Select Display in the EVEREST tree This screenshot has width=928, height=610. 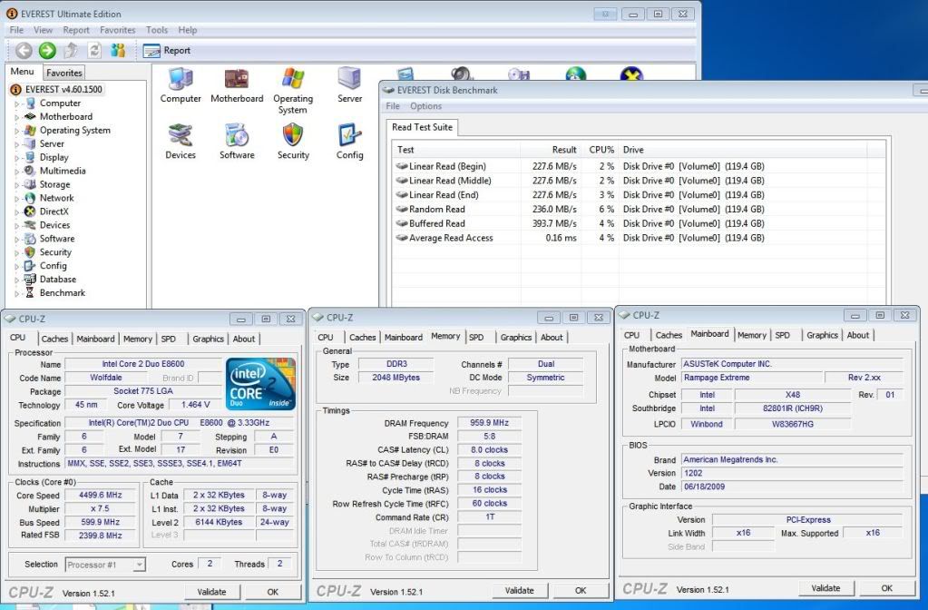point(54,158)
